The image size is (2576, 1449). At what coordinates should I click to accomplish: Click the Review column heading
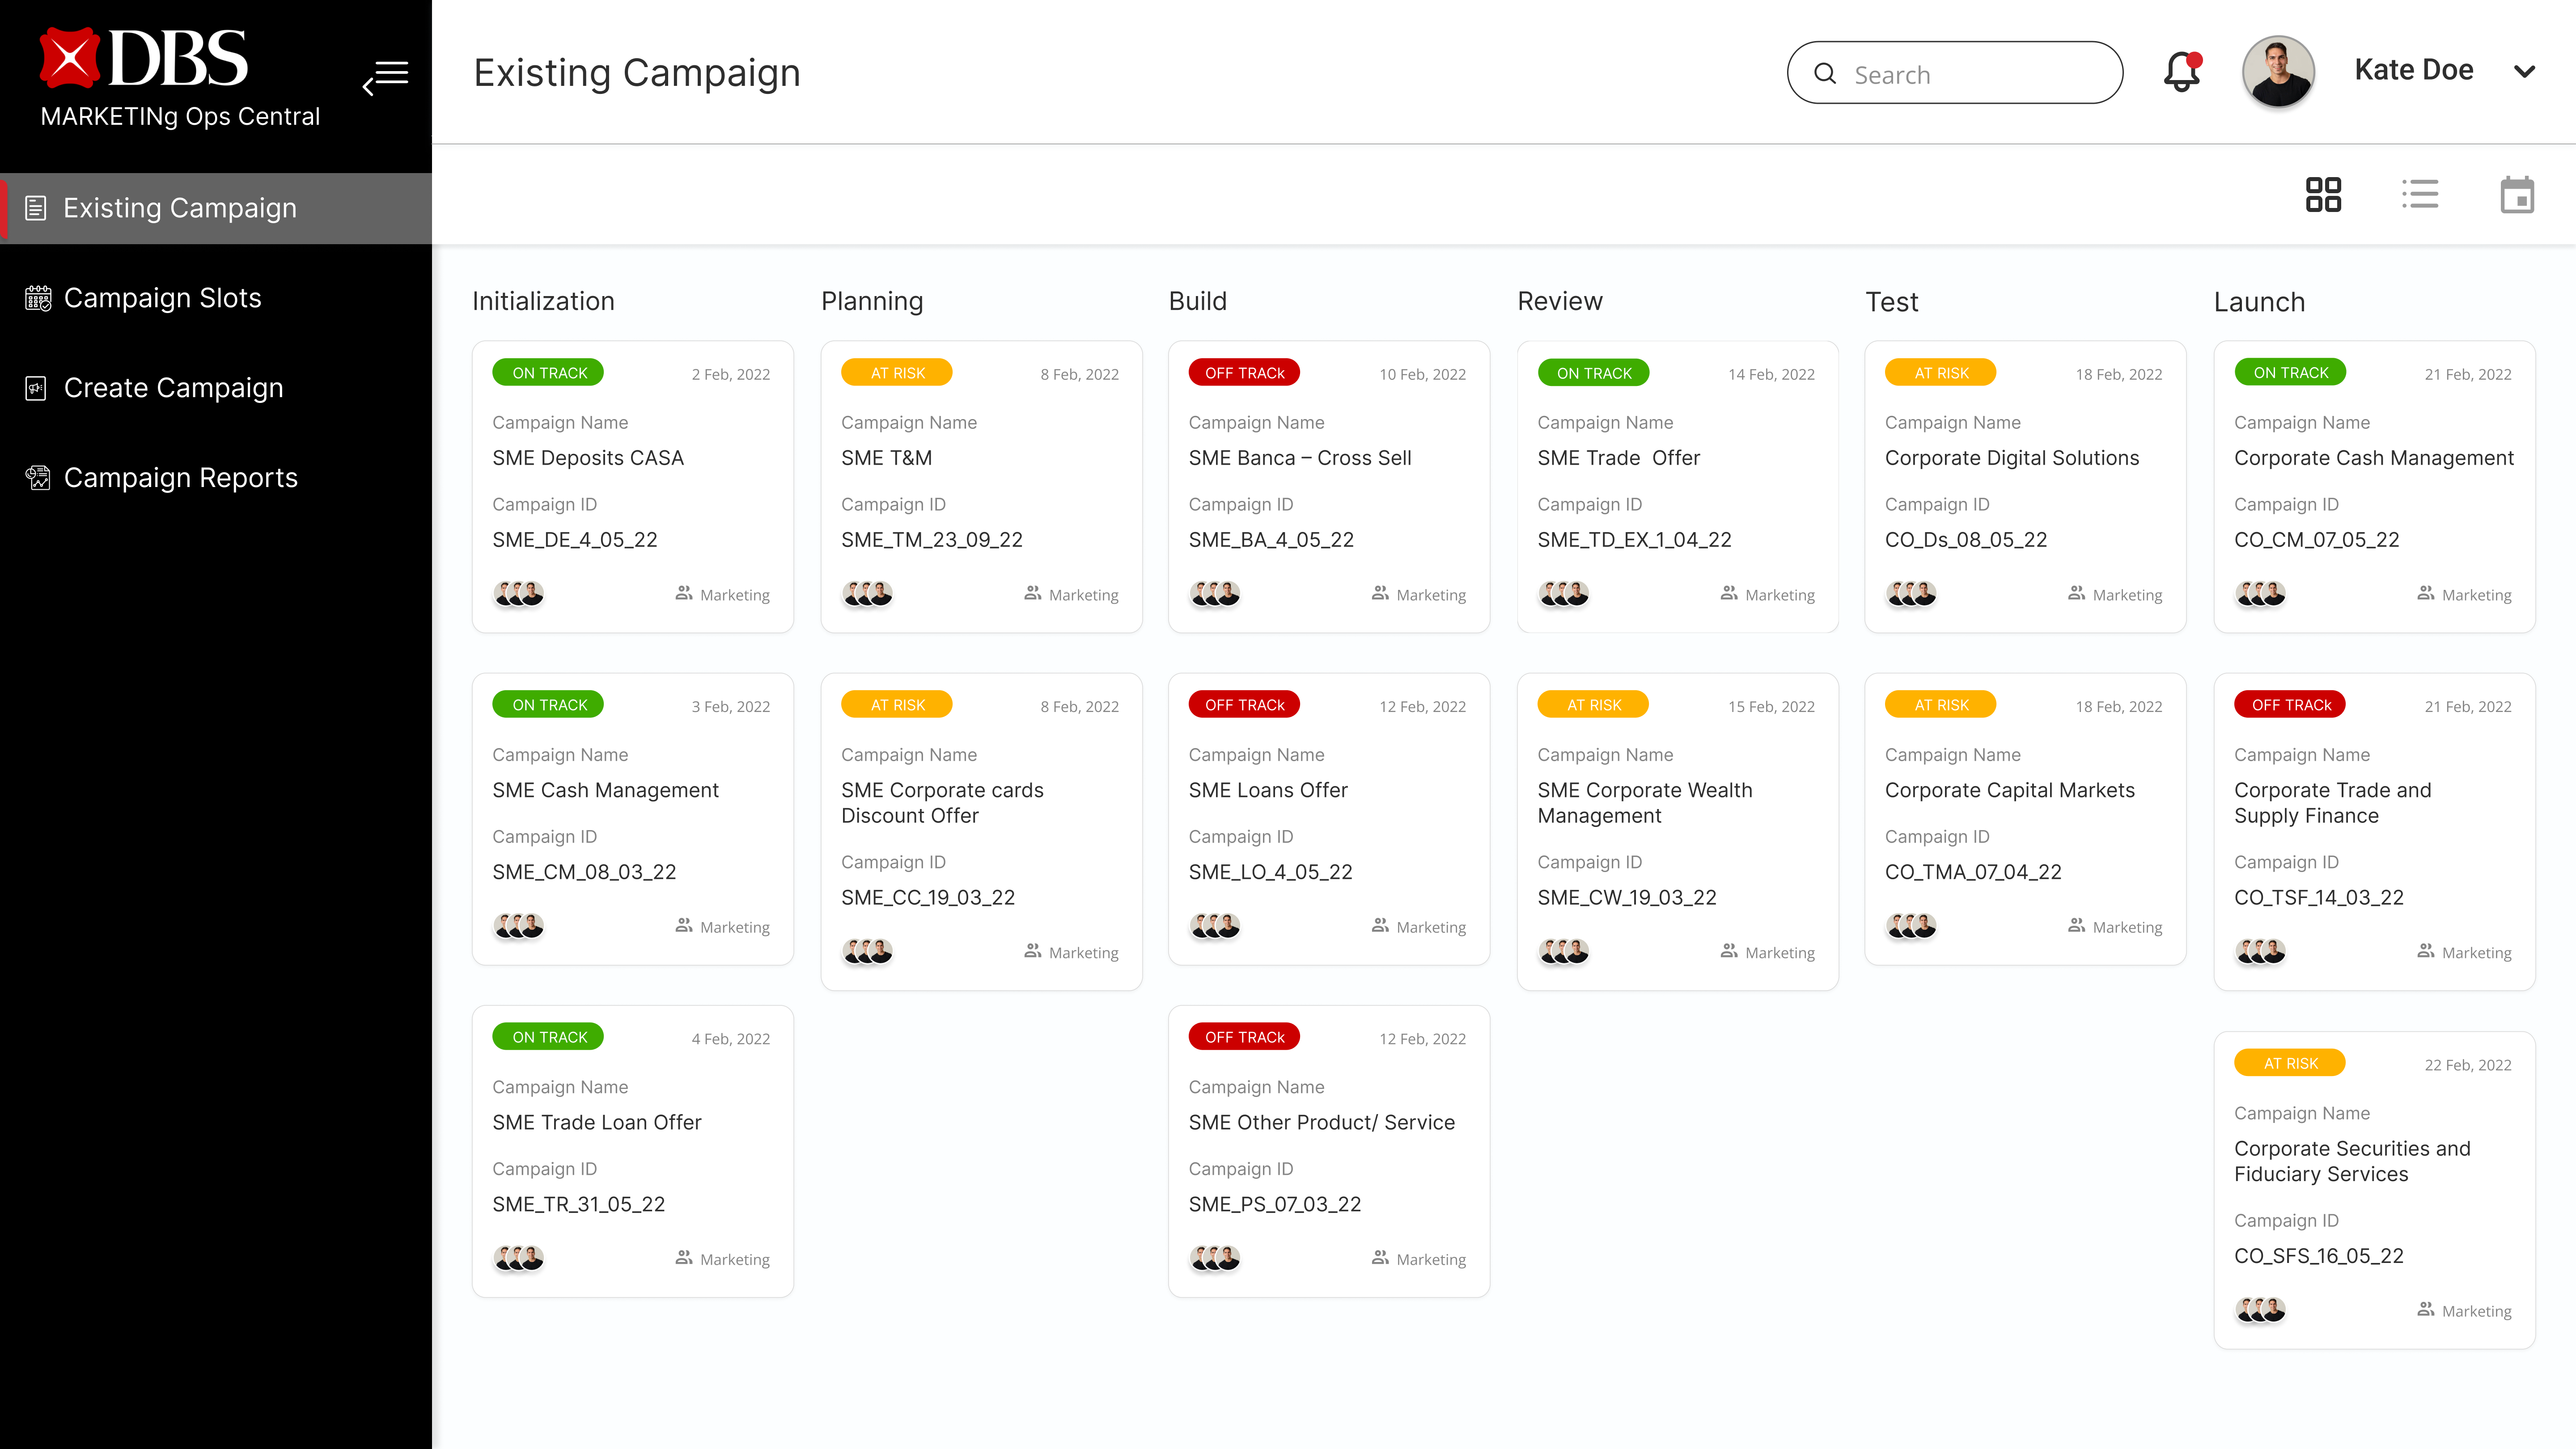click(x=1560, y=301)
